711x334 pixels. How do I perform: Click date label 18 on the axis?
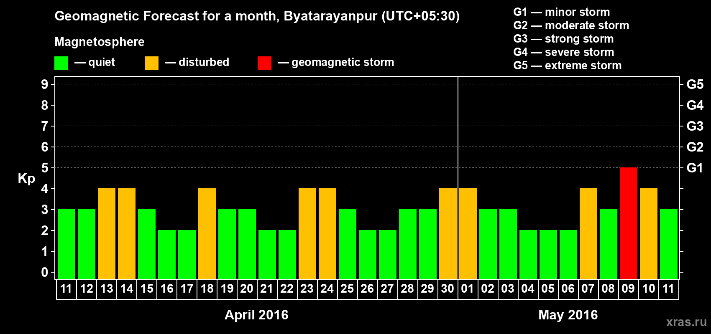[x=207, y=289]
